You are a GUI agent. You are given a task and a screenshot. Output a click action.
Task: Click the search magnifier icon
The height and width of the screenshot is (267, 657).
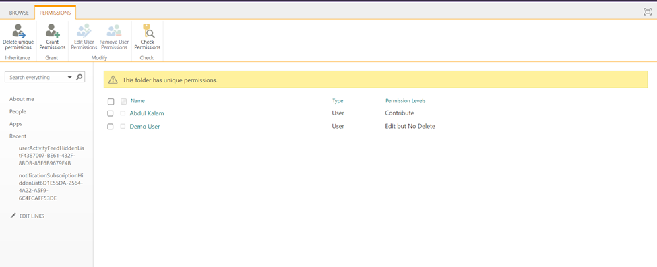[x=80, y=77]
